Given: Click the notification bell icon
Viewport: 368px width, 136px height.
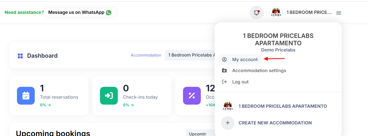Looking at the screenshot, I should click(x=256, y=13).
